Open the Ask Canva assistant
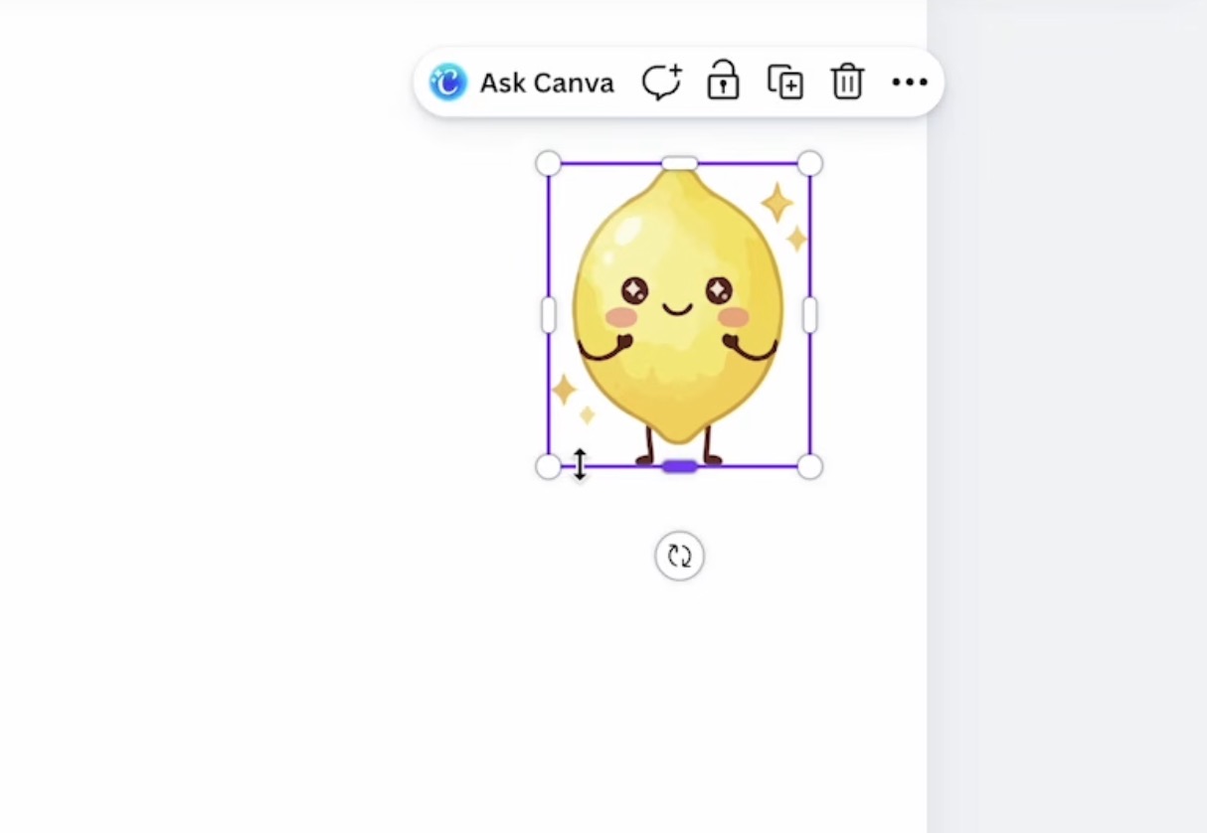This screenshot has width=1207, height=833. [546, 83]
